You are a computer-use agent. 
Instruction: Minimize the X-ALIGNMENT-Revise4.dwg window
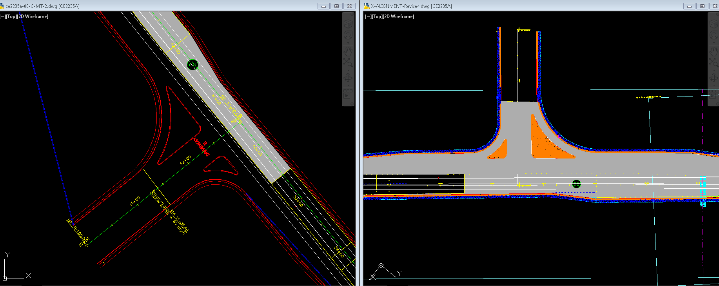(x=689, y=6)
